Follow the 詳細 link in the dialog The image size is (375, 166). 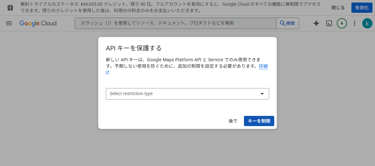tap(263, 66)
